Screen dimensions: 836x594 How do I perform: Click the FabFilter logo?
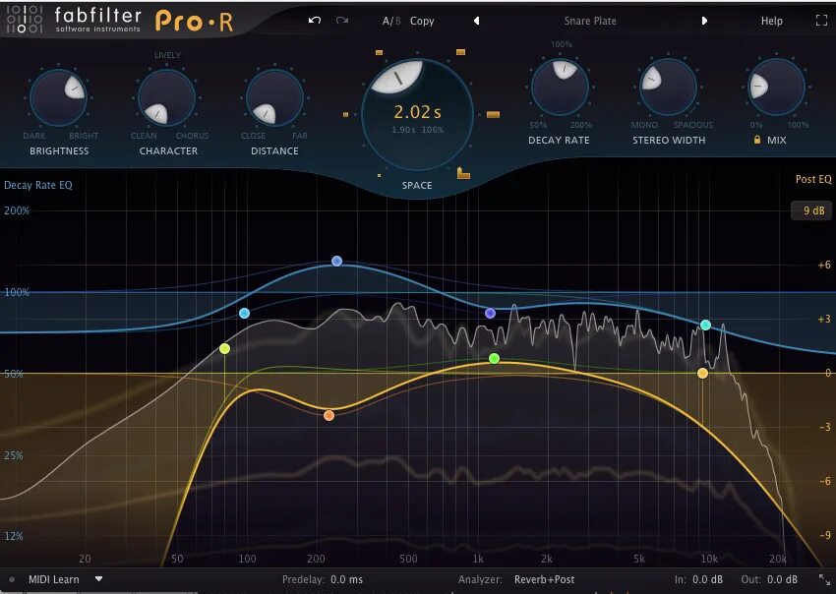[74, 20]
